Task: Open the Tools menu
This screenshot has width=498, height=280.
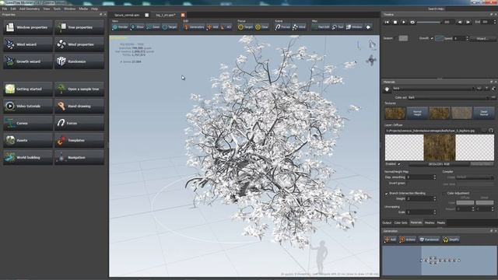Action: click(57, 9)
